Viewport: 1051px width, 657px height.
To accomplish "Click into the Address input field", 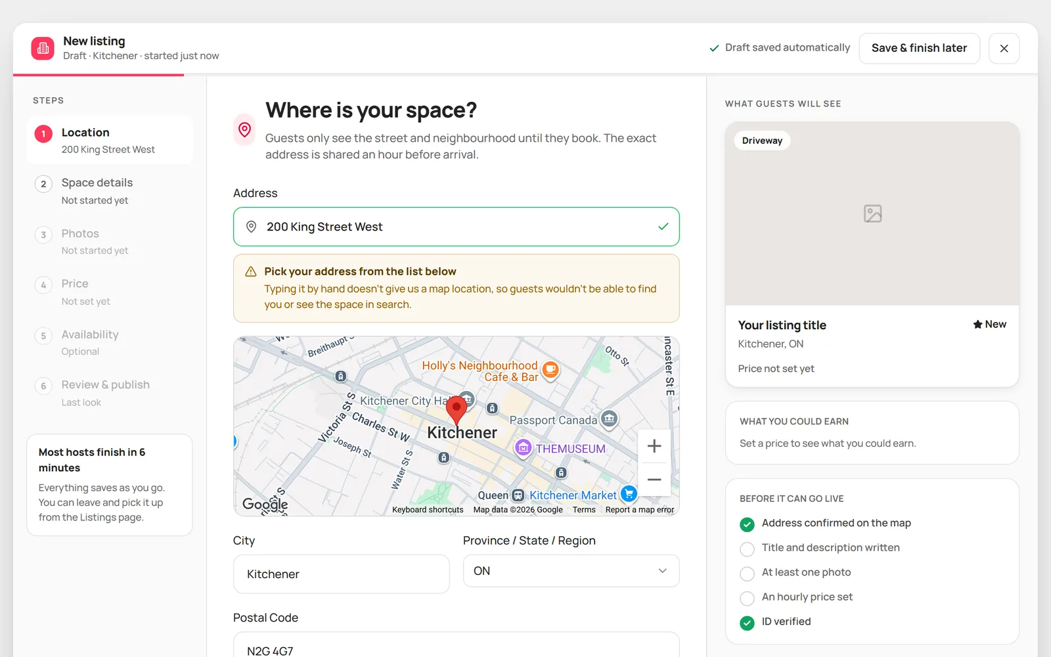I will pyautogui.click(x=457, y=227).
